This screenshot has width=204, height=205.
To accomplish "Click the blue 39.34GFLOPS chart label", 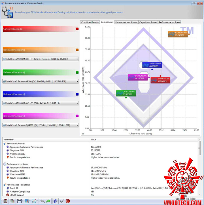I will pyautogui.click(x=152, y=65).
